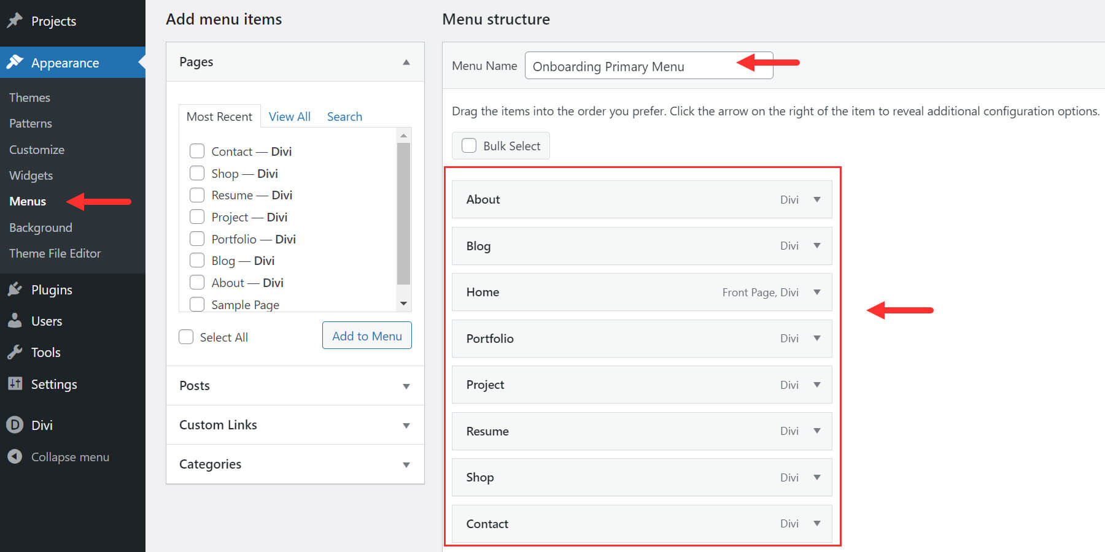The image size is (1105, 552).
Task: Open the Search tab in Pages
Action: (x=344, y=116)
